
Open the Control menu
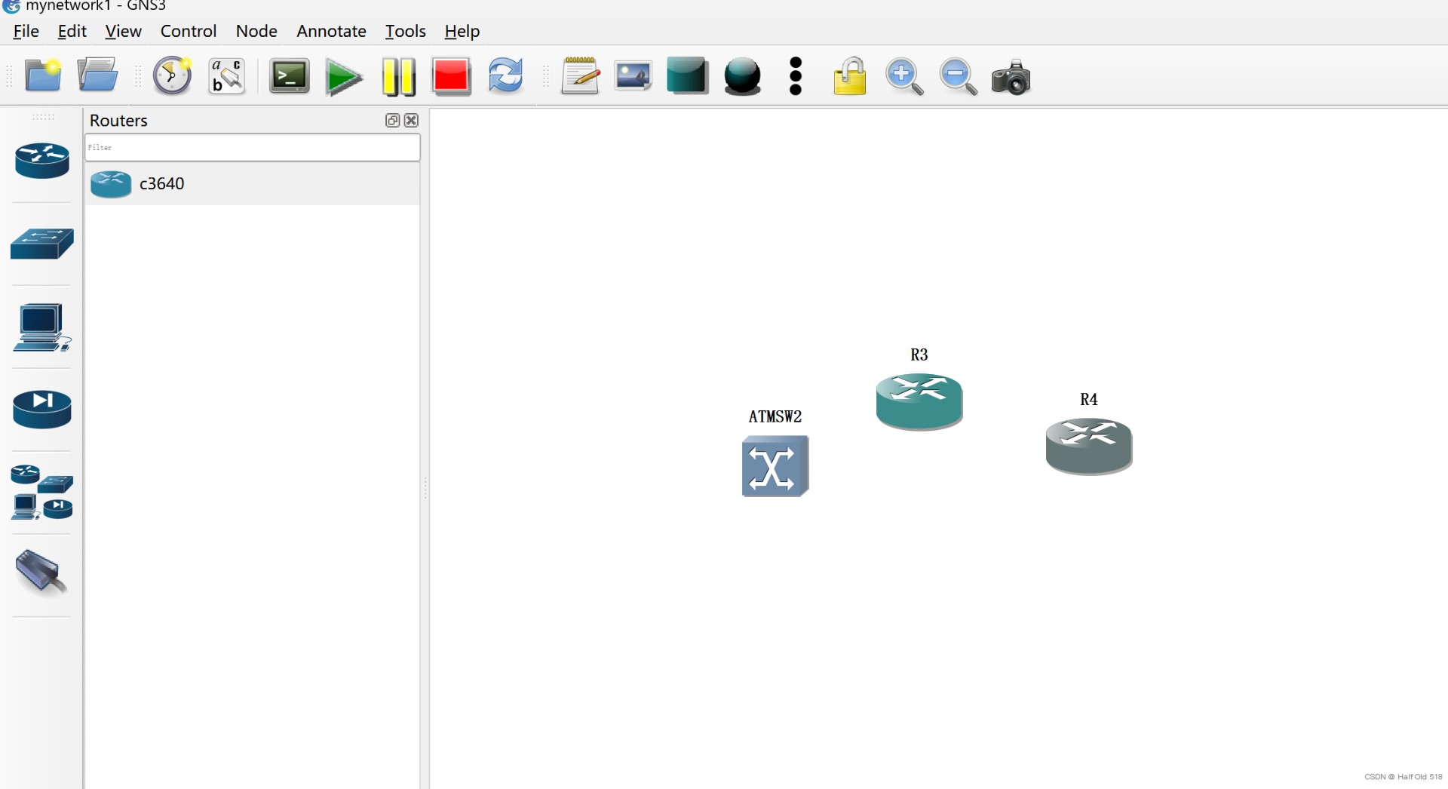coord(189,31)
